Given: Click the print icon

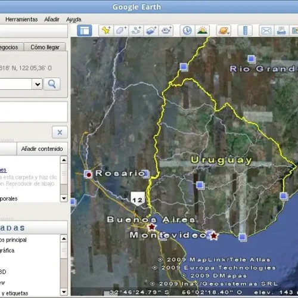Looking at the screenshot, I should coord(281,30).
